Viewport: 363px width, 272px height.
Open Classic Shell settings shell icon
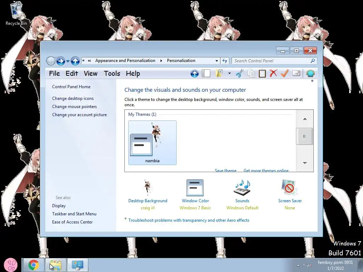[x=310, y=74]
